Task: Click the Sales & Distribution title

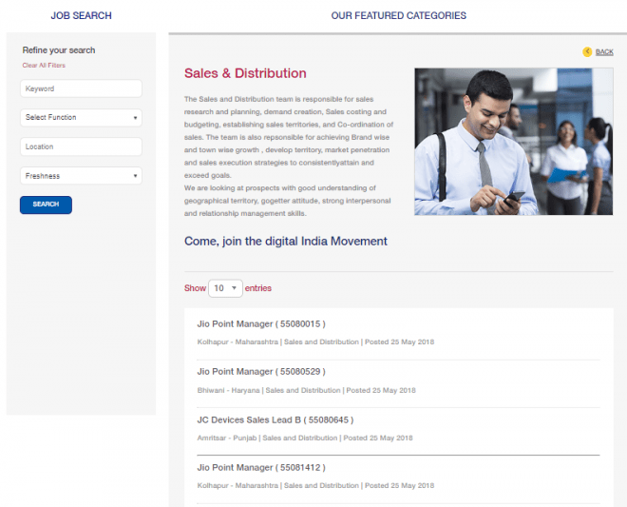Action: [245, 73]
